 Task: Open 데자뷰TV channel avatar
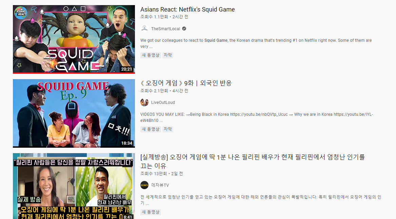[144, 185]
